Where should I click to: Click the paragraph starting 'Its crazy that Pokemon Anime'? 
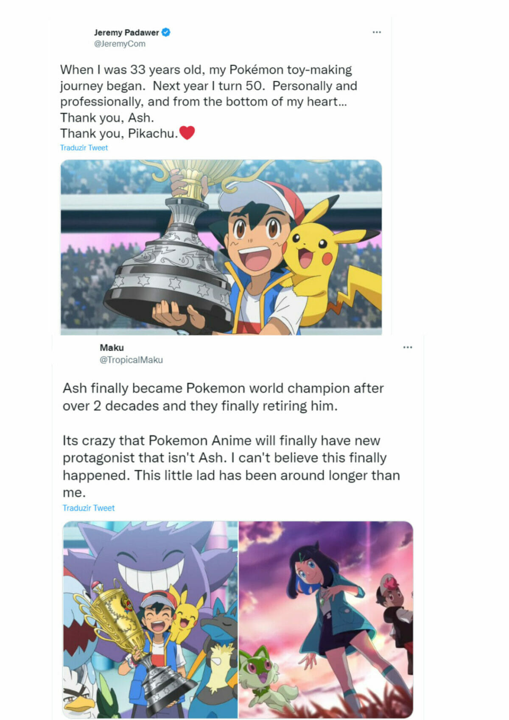(231, 466)
